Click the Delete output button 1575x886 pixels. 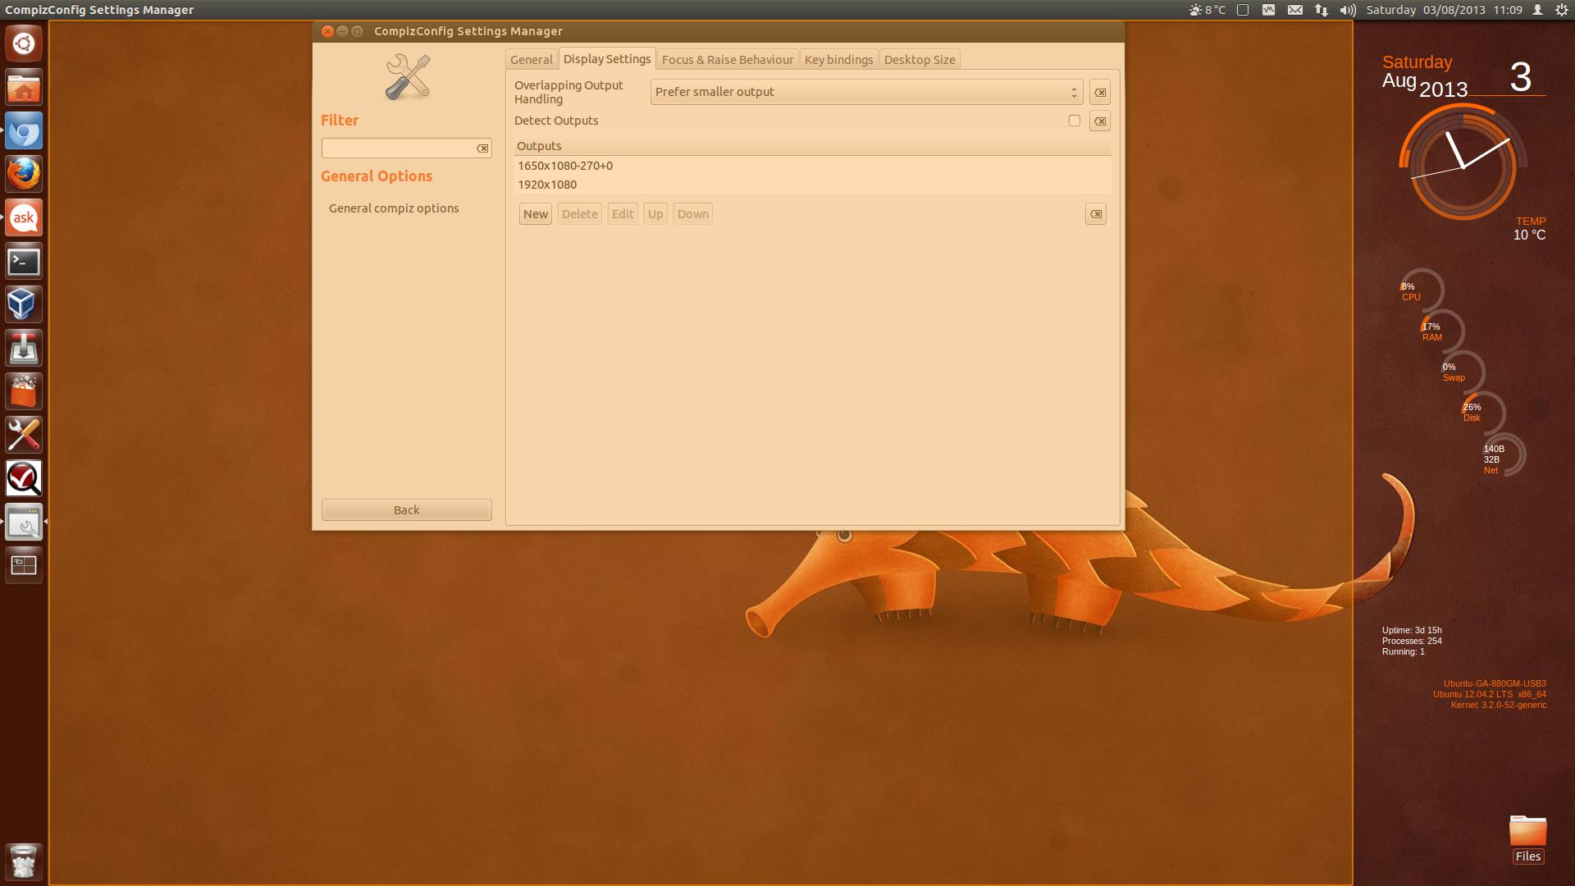click(578, 214)
